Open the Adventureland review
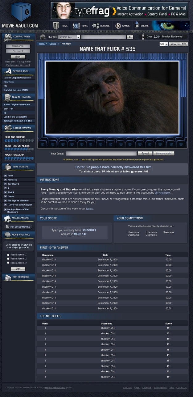Screen dimensions: 193x397 click(x=14, y=155)
